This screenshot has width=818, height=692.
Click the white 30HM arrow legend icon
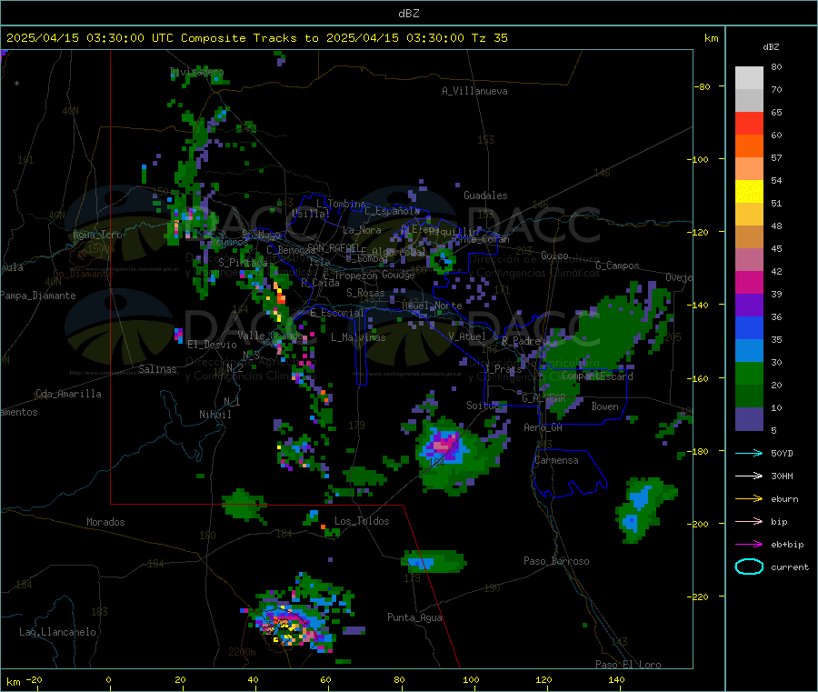click(x=749, y=476)
